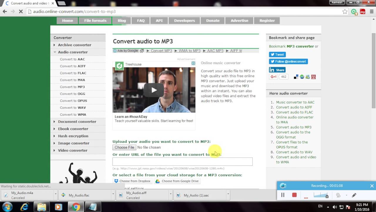The height and width of the screenshot is (212, 376).
Task: Open the FAQ nav tab
Action: 141,21
